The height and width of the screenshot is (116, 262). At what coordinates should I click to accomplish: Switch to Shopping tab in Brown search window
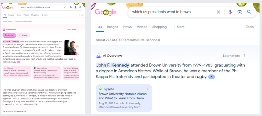pyautogui.click(x=159, y=27)
